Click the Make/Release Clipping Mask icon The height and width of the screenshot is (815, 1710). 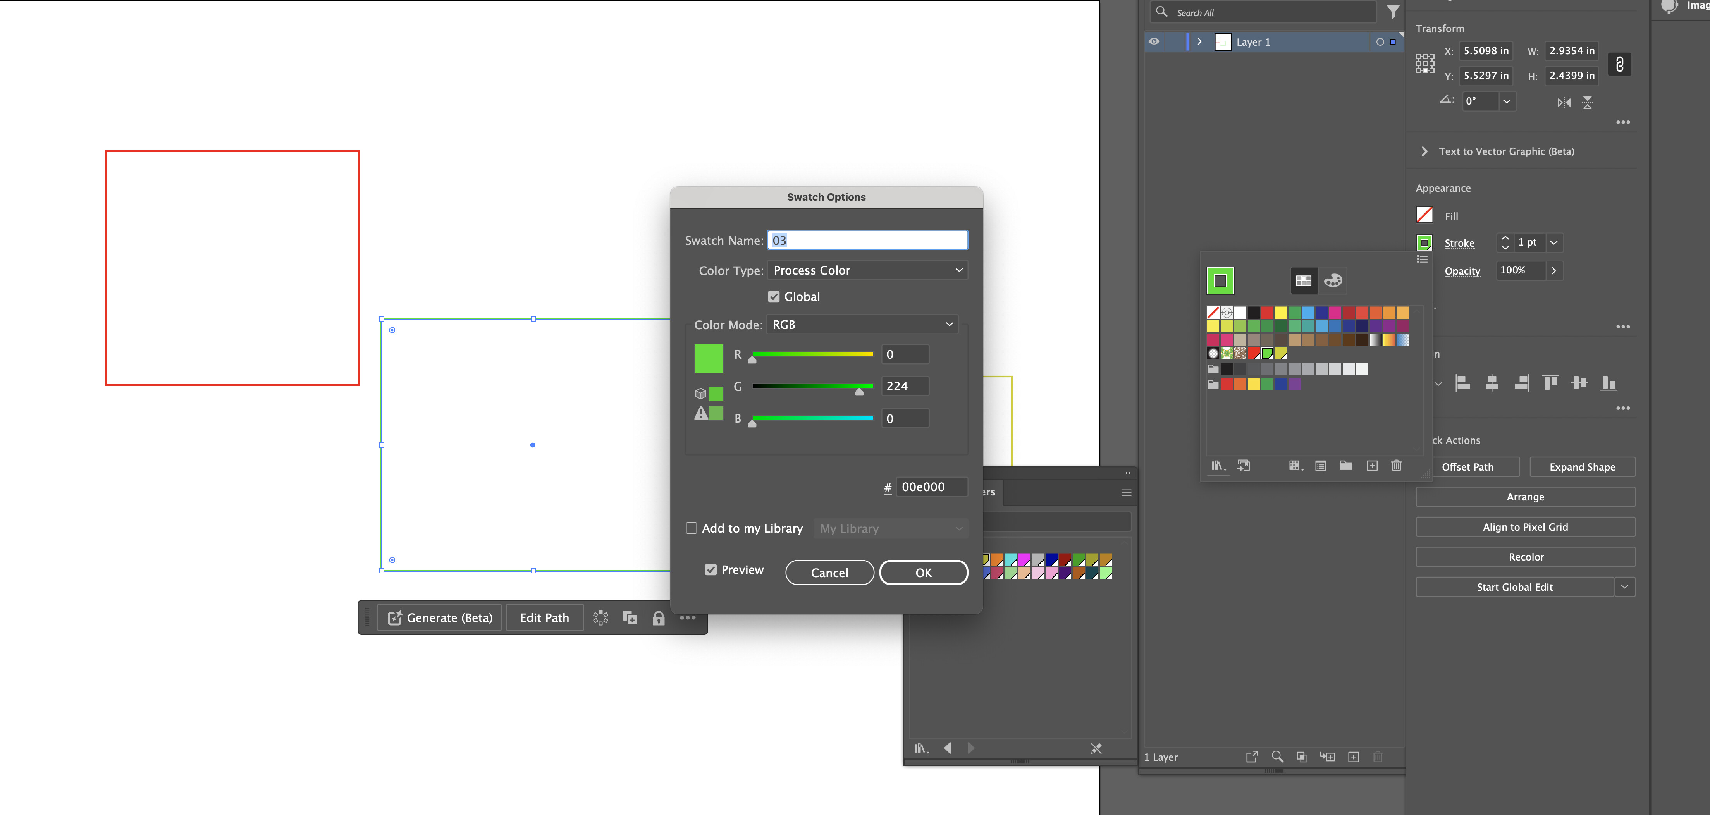click(x=1301, y=757)
